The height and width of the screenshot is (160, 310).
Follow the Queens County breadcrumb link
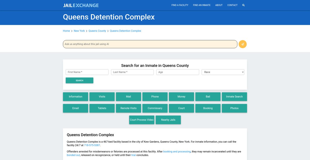(x=97, y=31)
